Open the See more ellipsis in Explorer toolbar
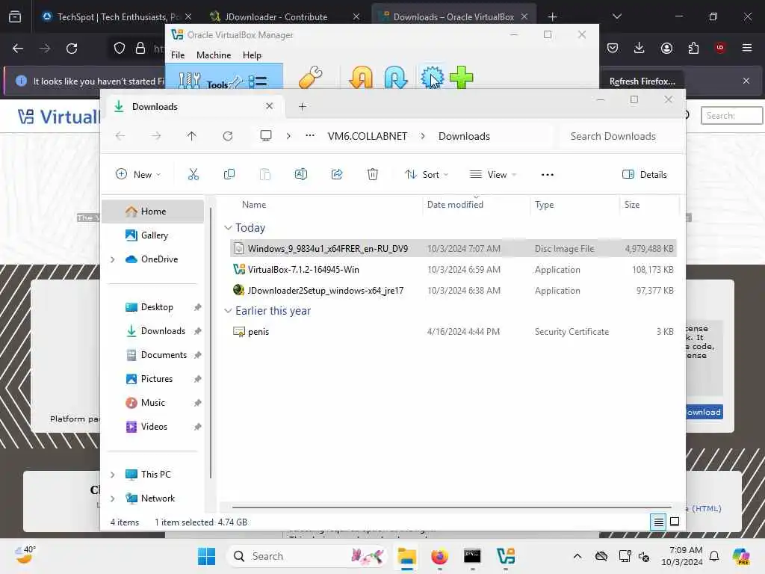Viewport: 765px width, 574px height. tap(548, 175)
